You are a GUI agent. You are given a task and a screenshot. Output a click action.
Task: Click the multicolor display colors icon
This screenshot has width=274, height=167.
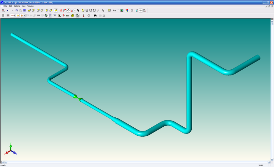[x=127, y=11]
